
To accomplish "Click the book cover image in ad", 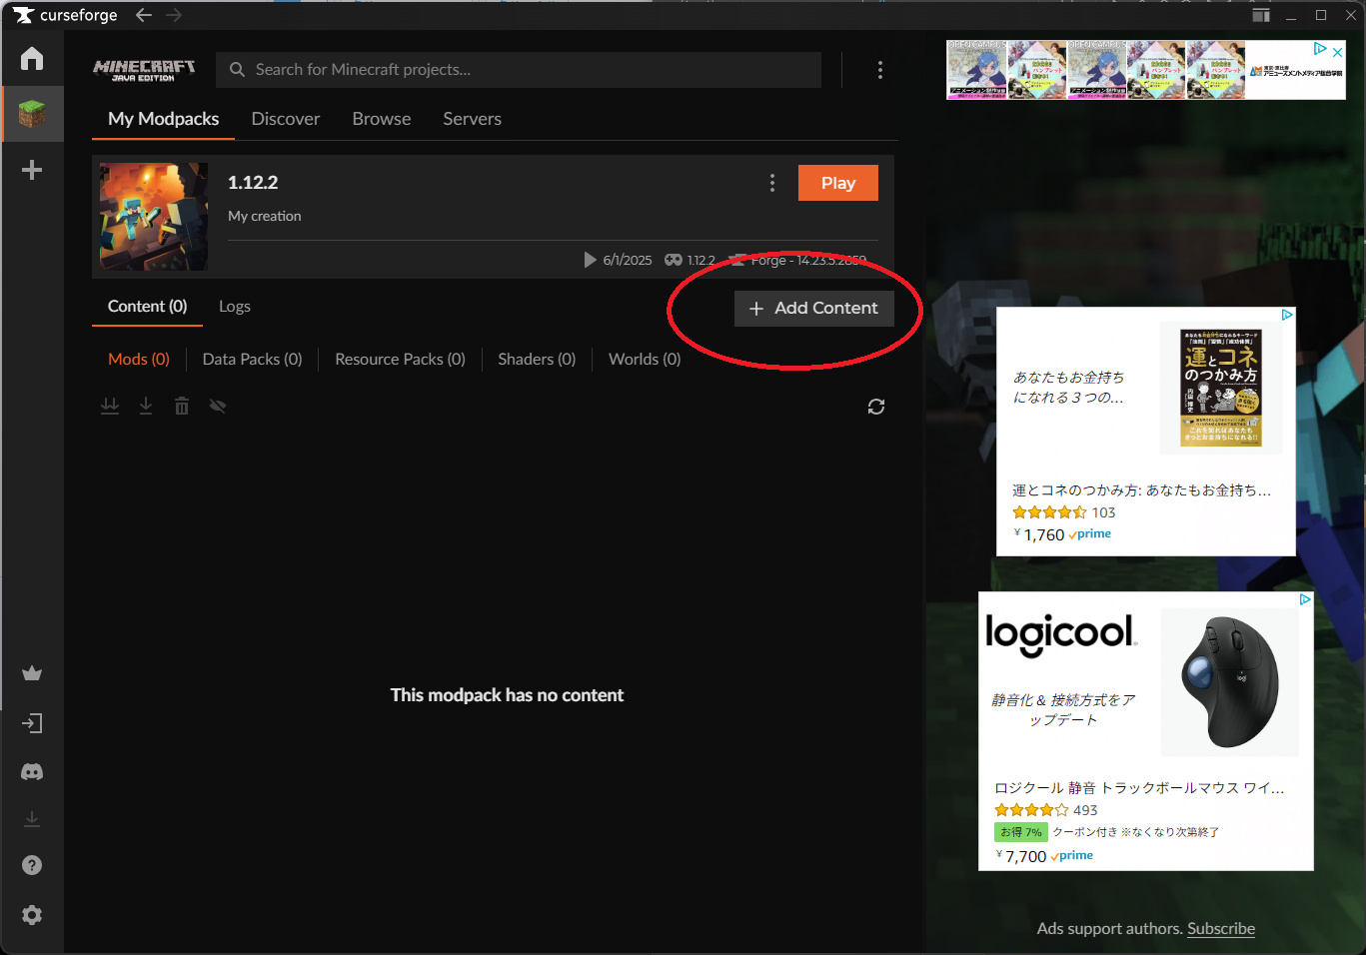I will tap(1220, 388).
